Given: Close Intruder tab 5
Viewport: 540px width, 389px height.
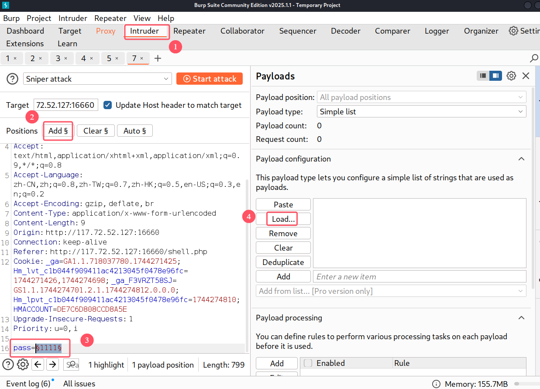Looking at the screenshot, I should (117, 58).
